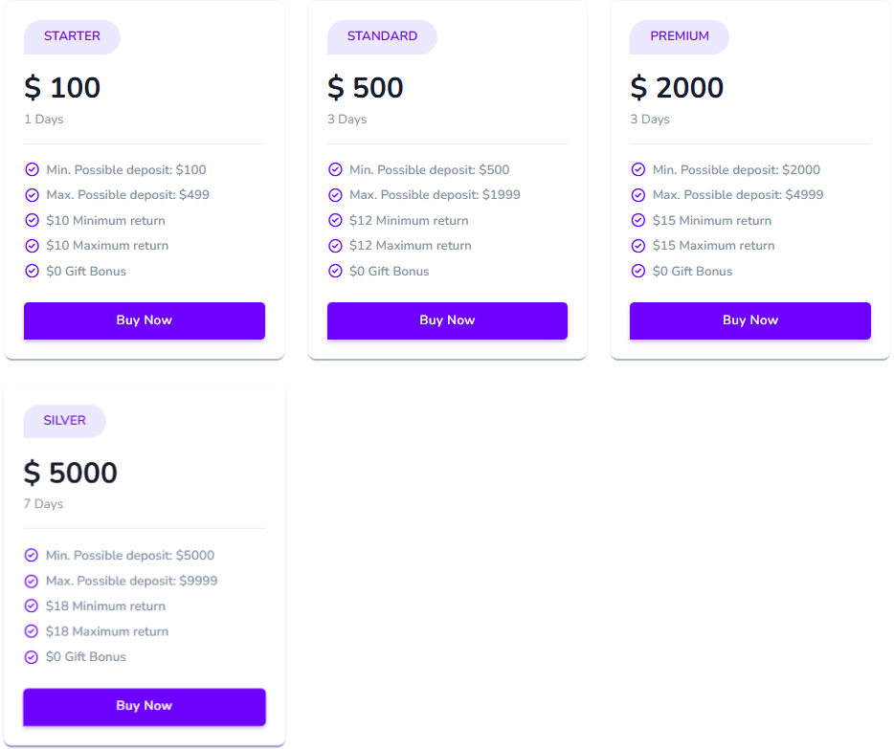The height and width of the screenshot is (749, 894).
Task: Click check icon beside Silver Min. deposit $5000
Action: click(32, 556)
